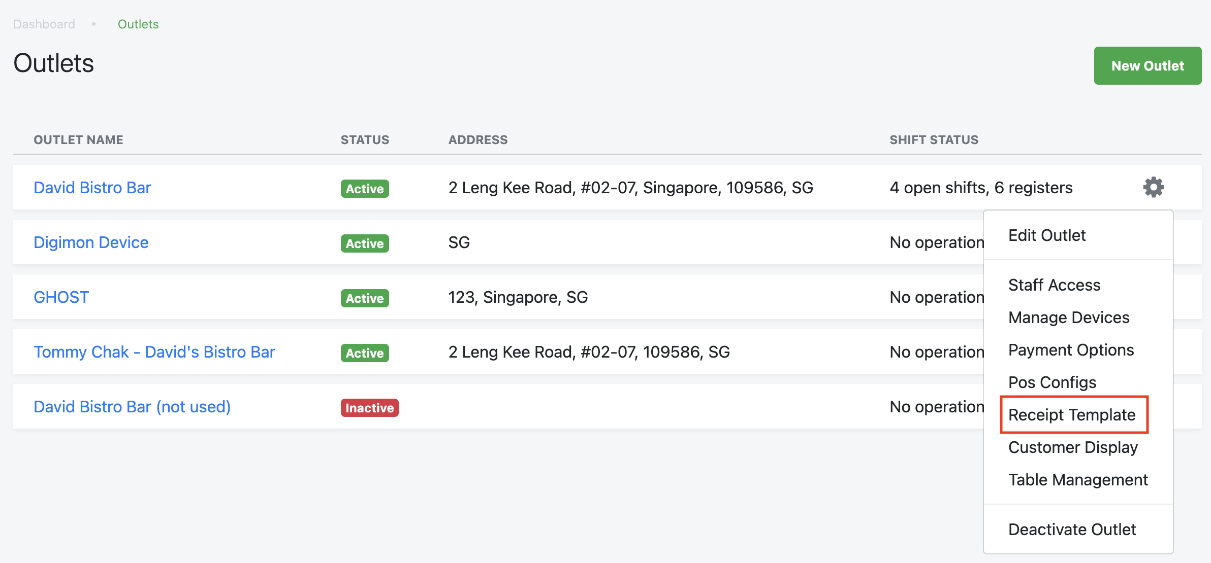The height and width of the screenshot is (563, 1211).
Task: Click the red Inactive status badge
Action: 369,408
